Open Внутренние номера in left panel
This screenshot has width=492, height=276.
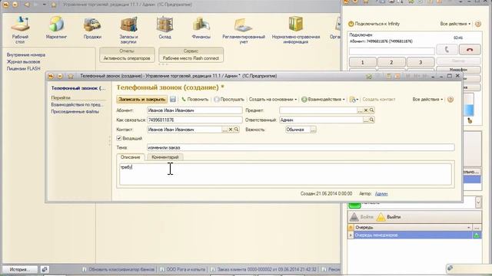click(26, 54)
